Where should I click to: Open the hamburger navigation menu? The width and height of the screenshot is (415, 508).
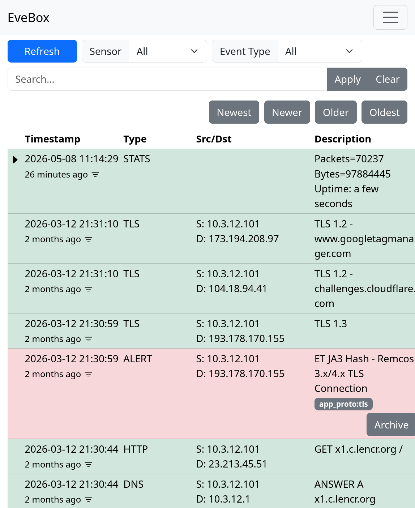pos(390,17)
